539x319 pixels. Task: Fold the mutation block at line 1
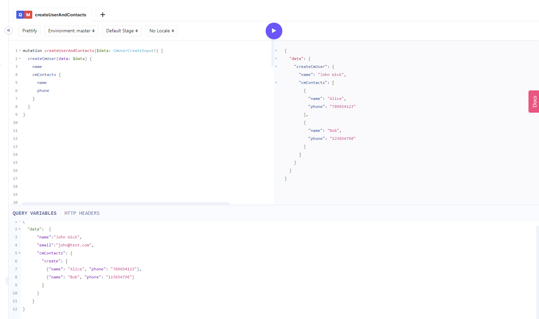[x=20, y=51]
